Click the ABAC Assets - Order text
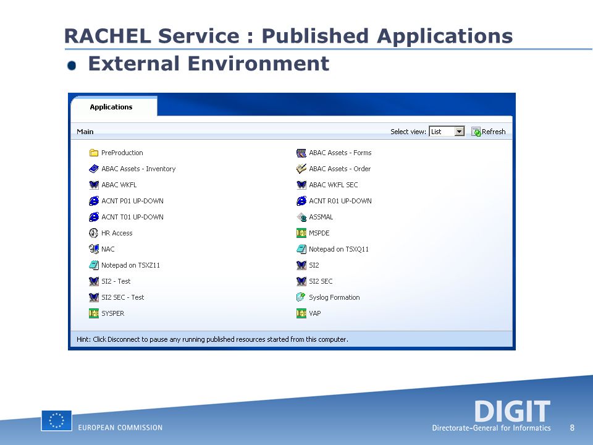Screen dimensions: 593x445 coord(340,169)
